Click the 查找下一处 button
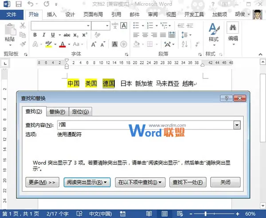The width and height of the screenshot is (266, 218). [188, 182]
